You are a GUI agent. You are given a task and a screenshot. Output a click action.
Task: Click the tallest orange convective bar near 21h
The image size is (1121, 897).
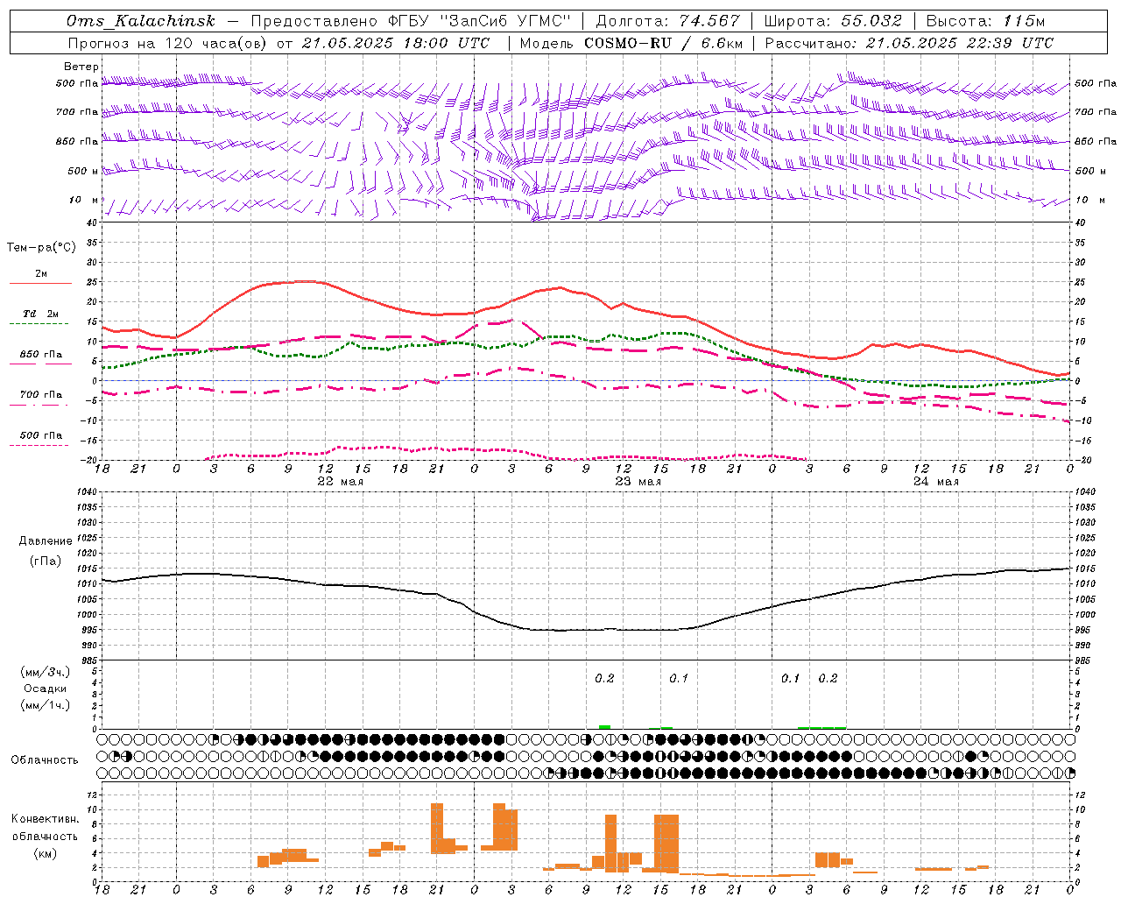click(437, 829)
